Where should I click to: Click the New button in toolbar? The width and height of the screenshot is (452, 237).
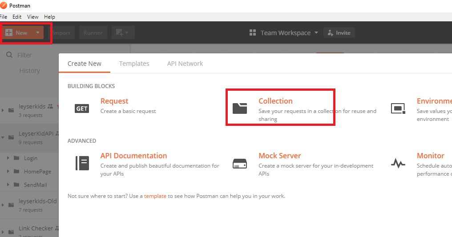[17, 32]
